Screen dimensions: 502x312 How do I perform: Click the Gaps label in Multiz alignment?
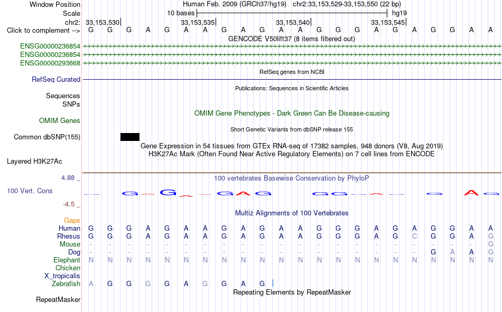click(72, 220)
